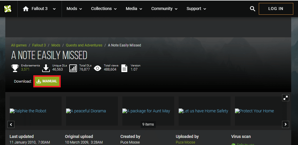Click the Version document icon
Viewport: 298px width, 145px height.
click(124, 68)
